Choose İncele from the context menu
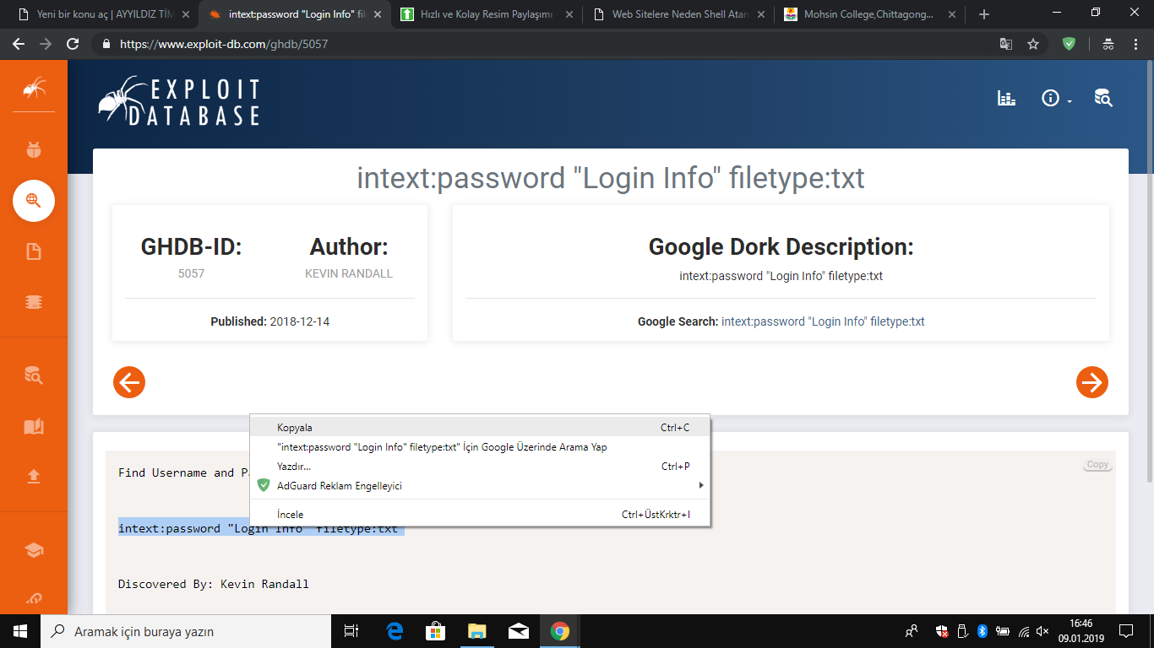The image size is (1154, 648). pos(480,514)
